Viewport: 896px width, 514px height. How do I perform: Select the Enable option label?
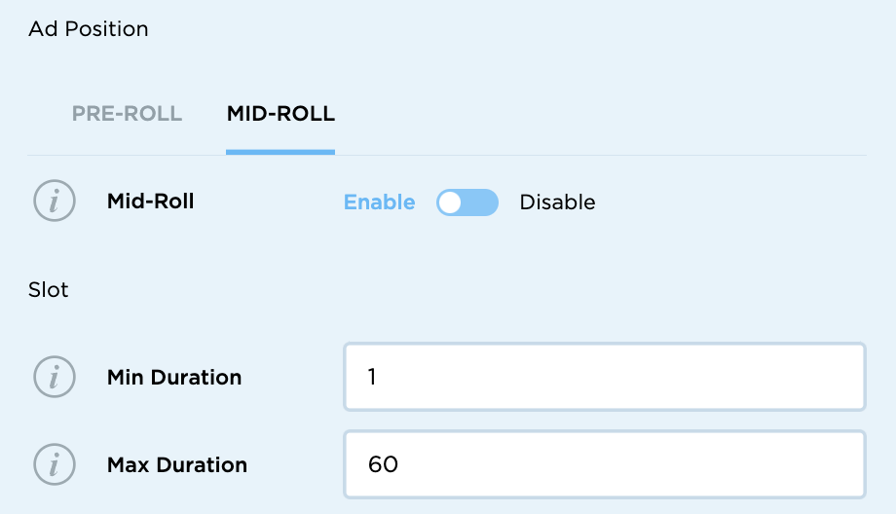379,202
